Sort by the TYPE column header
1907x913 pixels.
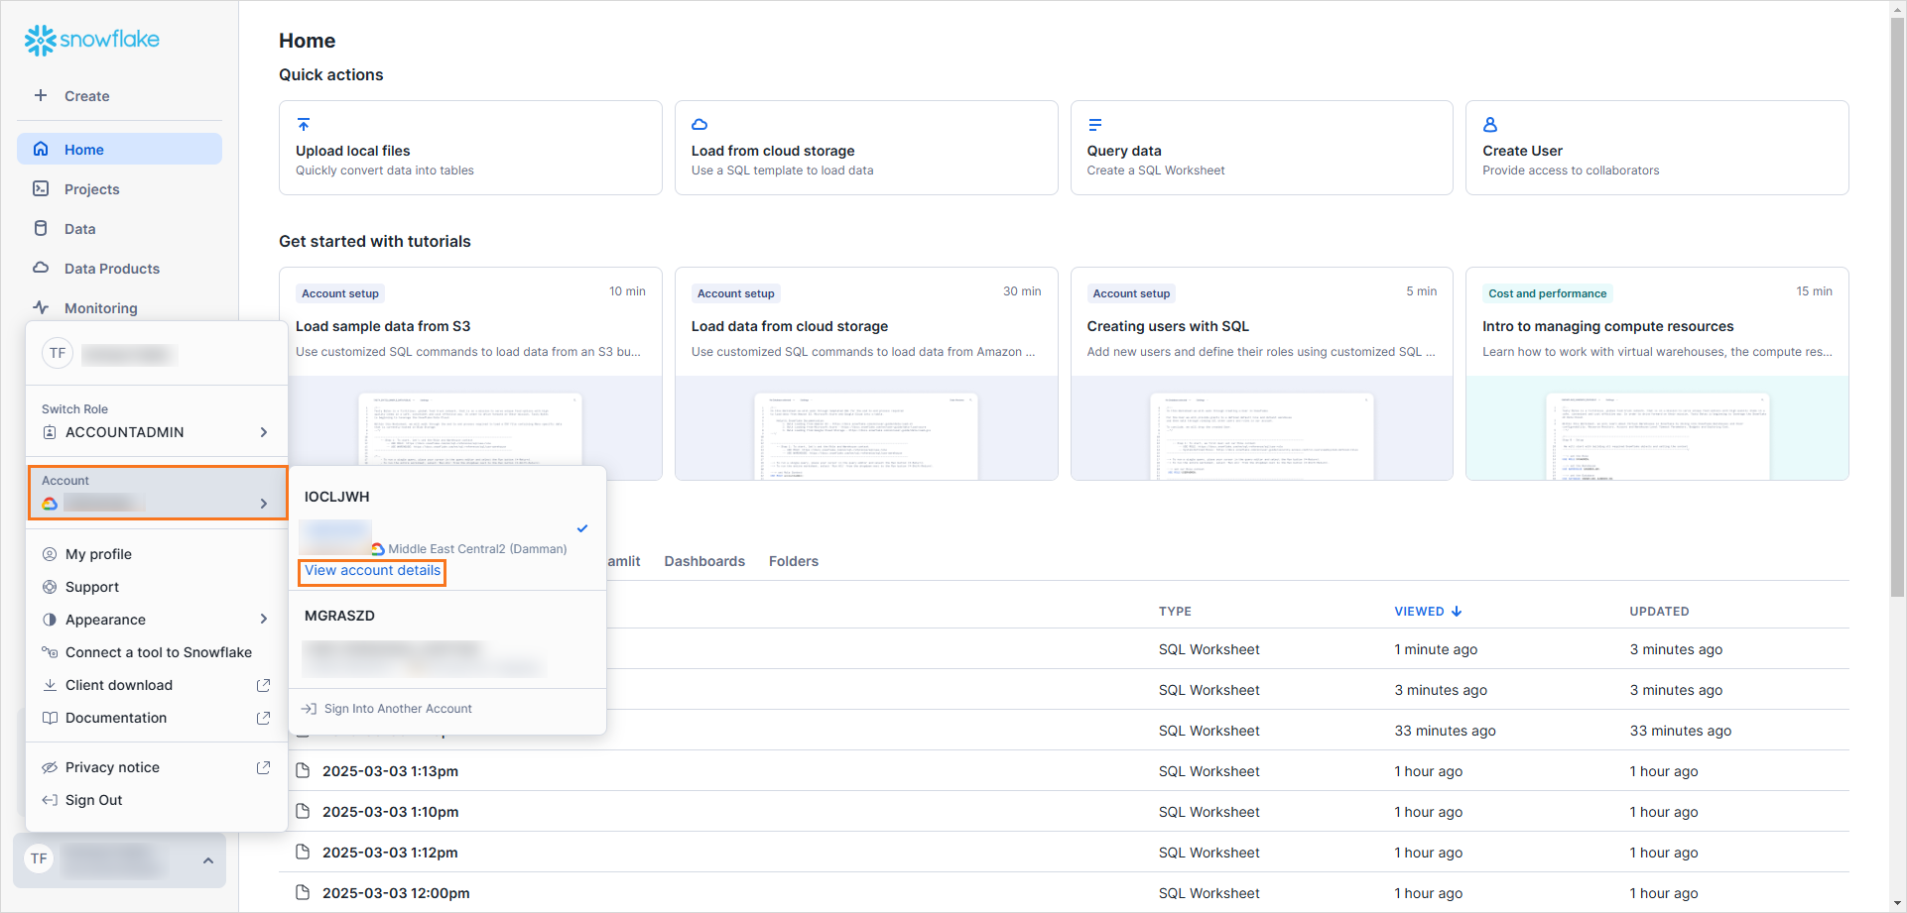(x=1175, y=612)
